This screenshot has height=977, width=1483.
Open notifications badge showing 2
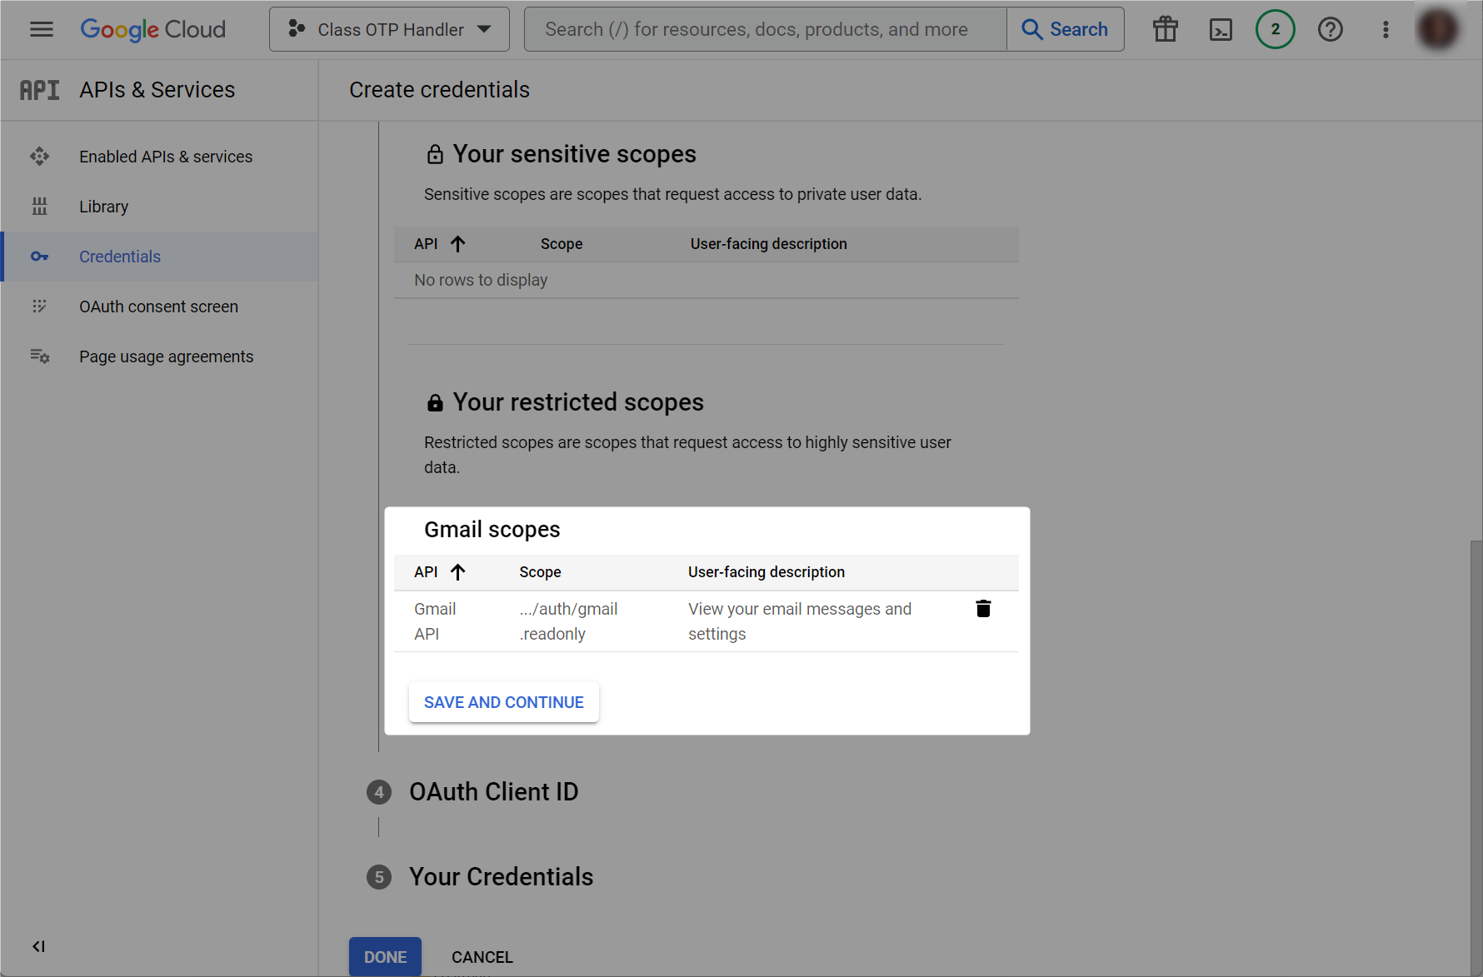coord(1275,29)
